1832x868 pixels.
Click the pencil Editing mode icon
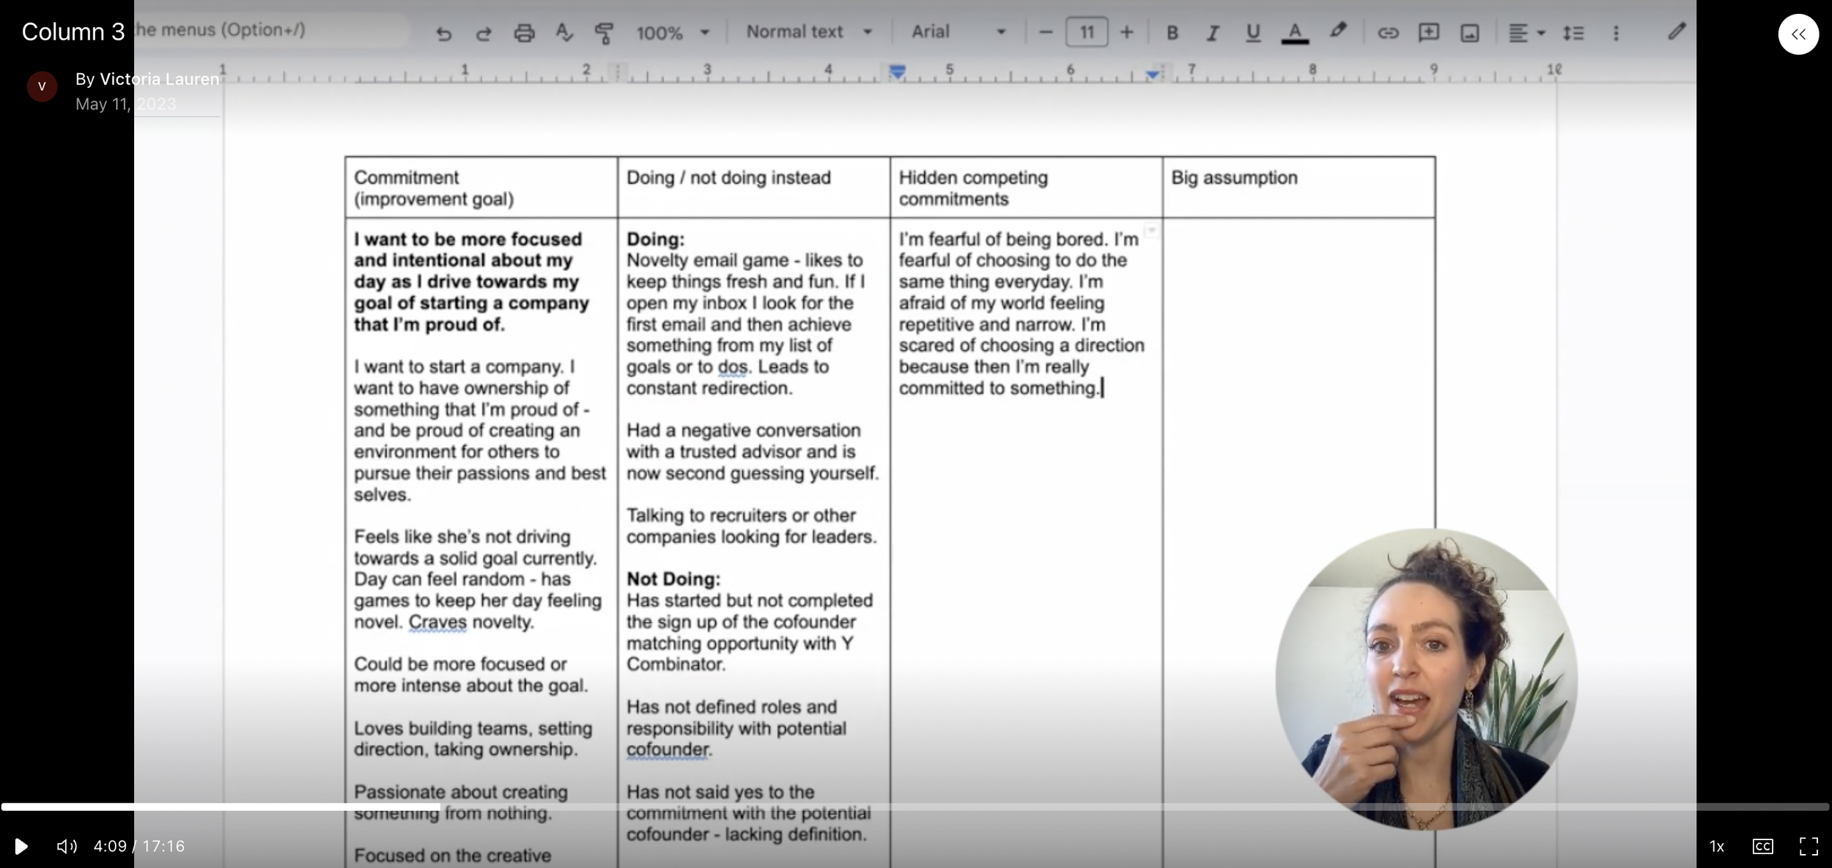[x=1676, y=31]
